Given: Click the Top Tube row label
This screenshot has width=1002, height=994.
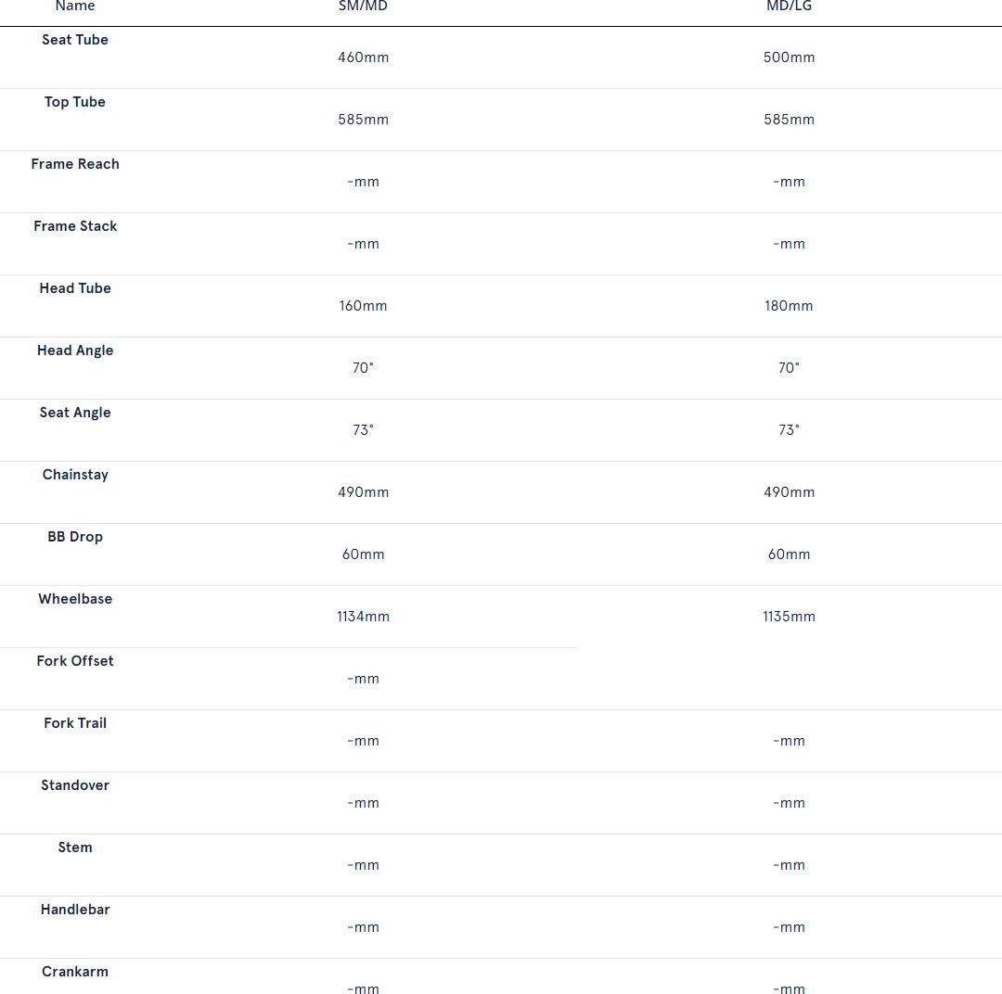Looking at the screenshot, I should 75,102.
